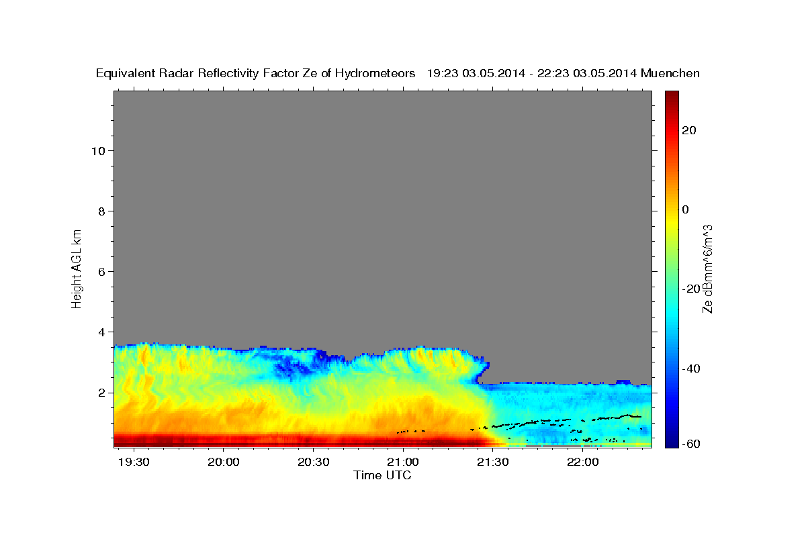Click the date range '19:23 03.05.2014 - 22:23 03.05.2014 Muenchen'

point(564,73)
